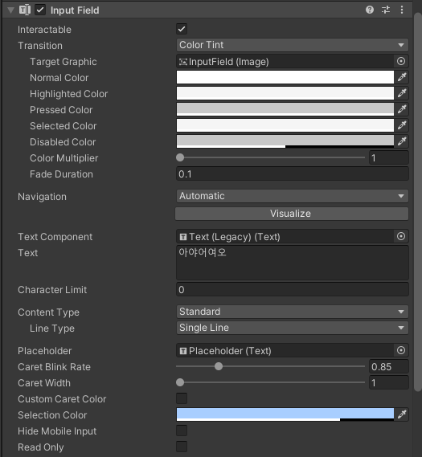Click the Caret Blink Rate value 0.85
This screenshot has width=422, height=457.
pos(389,366)
